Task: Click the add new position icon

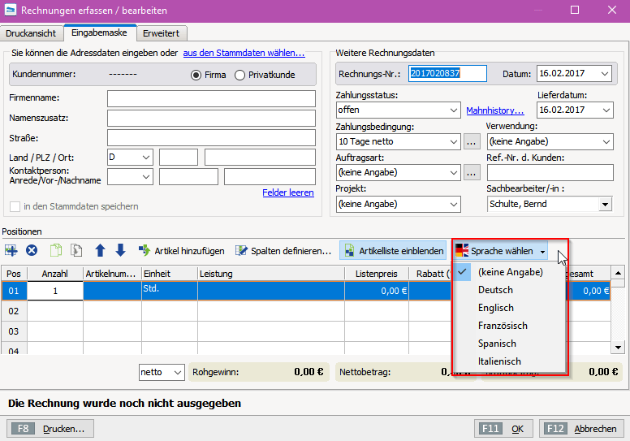Action: (11, 251)
